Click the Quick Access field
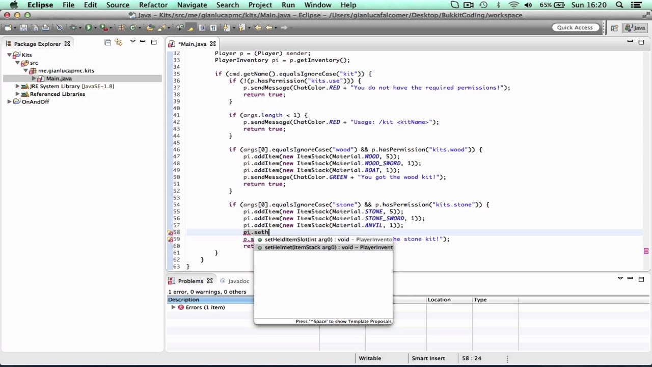Screen dimensions: 652x367 (575, 28)
